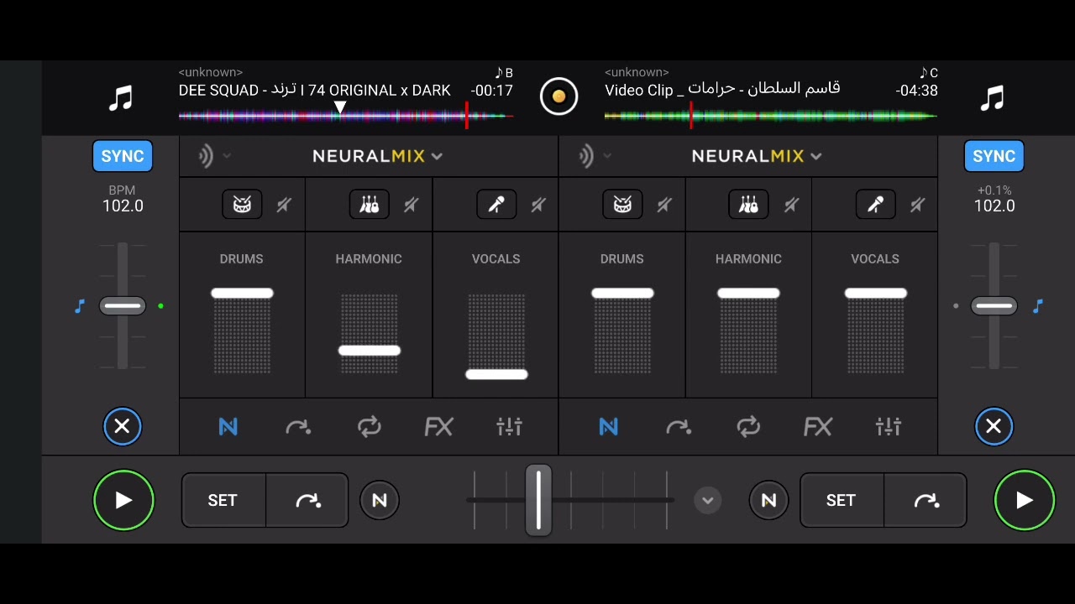Play the right deck track

[1025, 501]
